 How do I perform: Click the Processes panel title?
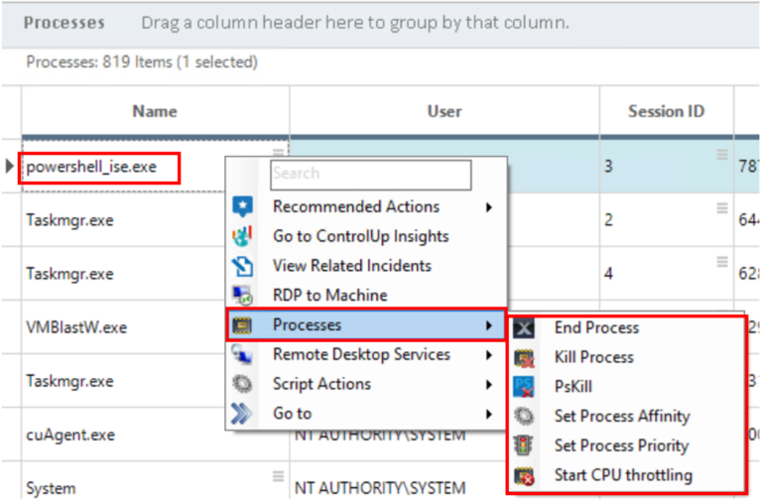(x=64, y=23)
